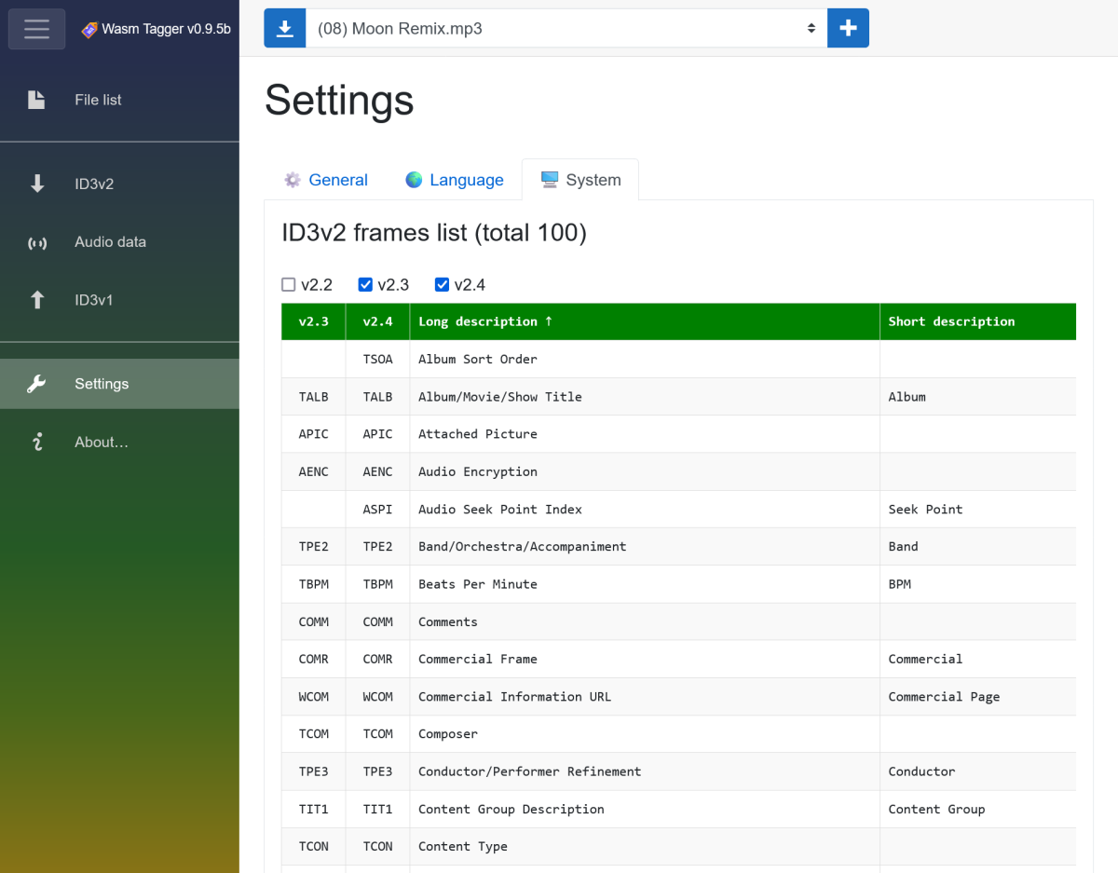Click the ID3v2 down-arrow icon
Screen dimensions: 1118x873
[37, 184]
